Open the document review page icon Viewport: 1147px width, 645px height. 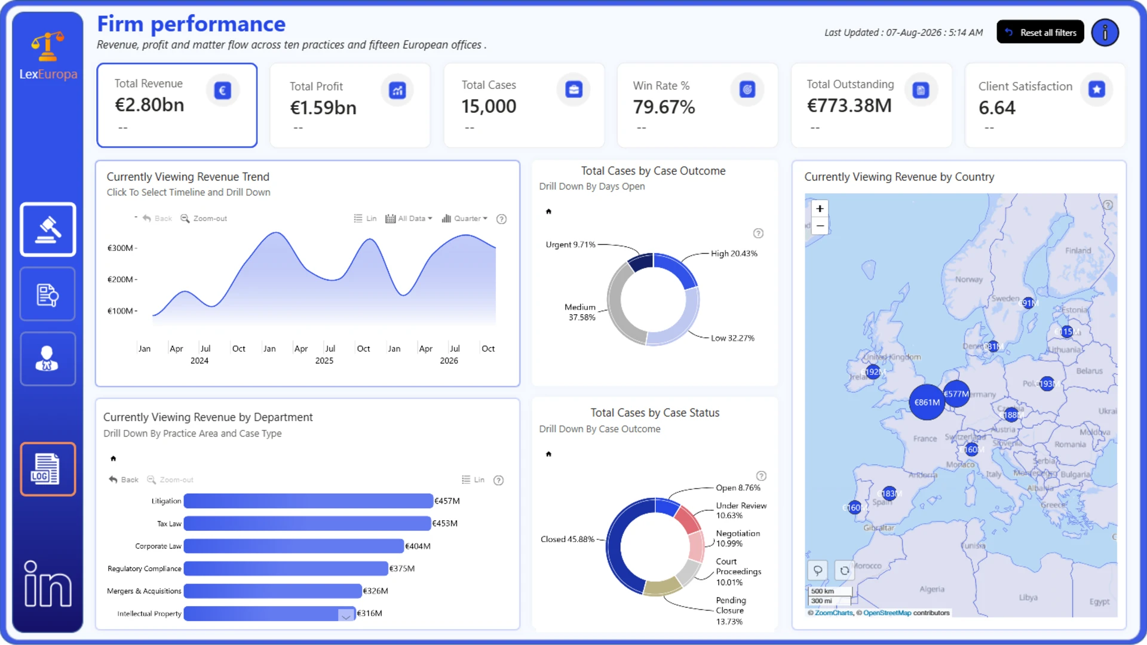[48, 294]
